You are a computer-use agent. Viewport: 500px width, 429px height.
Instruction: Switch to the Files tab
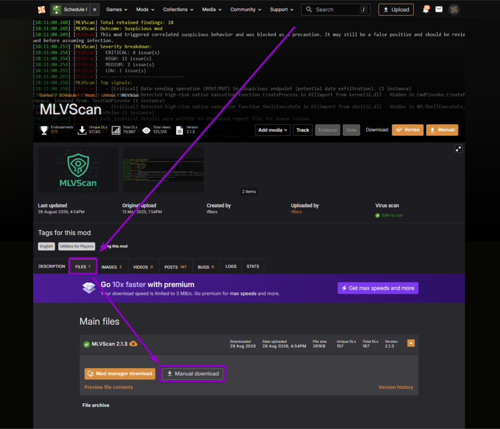pyautogui.click(x=83, y=266)
